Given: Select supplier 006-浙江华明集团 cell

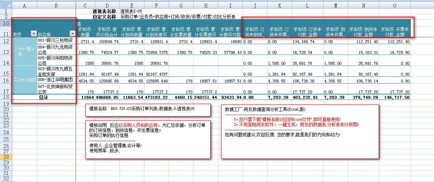Looking at the screenshot, I should tap(56, 80).
